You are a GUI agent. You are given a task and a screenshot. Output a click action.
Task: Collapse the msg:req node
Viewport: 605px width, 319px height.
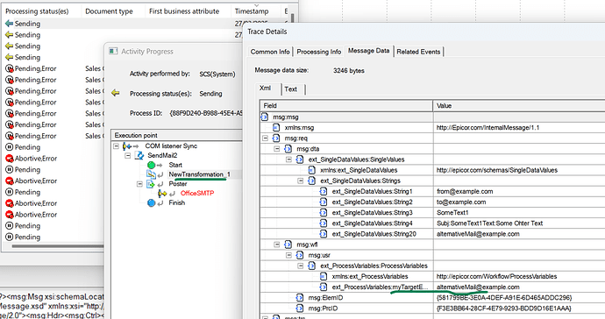point(265,138)
